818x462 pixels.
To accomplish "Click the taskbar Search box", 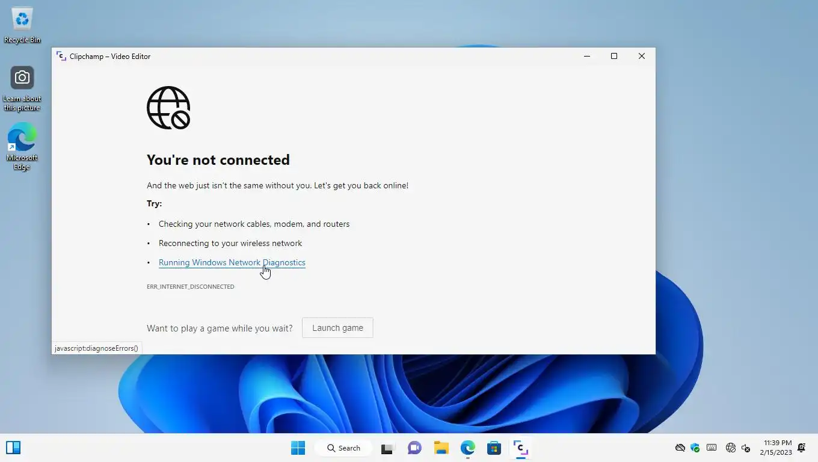I will (344, 448).
